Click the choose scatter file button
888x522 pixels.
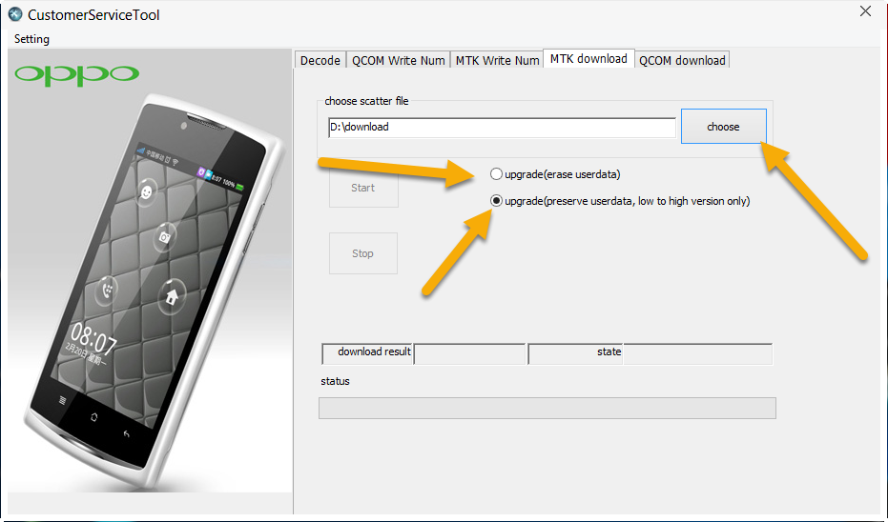point(723,127)
